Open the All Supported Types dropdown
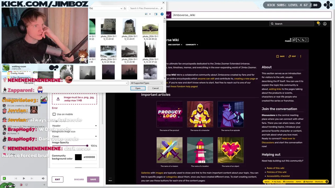Viewport: 335px width, 188px height. pos(147,83)
